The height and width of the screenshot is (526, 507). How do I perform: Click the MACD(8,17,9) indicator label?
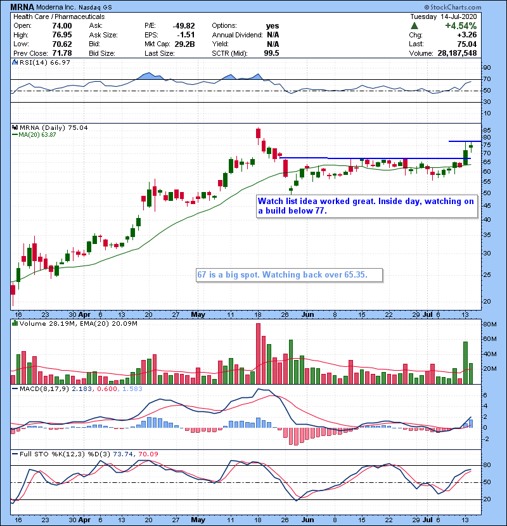44,389
